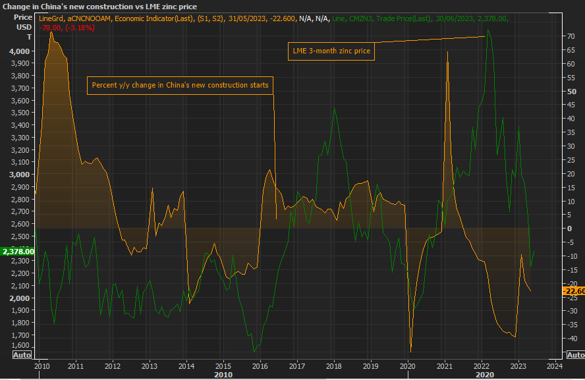
Task: Click the 2016 year label on time axis
Action: (x=260, y=366)
